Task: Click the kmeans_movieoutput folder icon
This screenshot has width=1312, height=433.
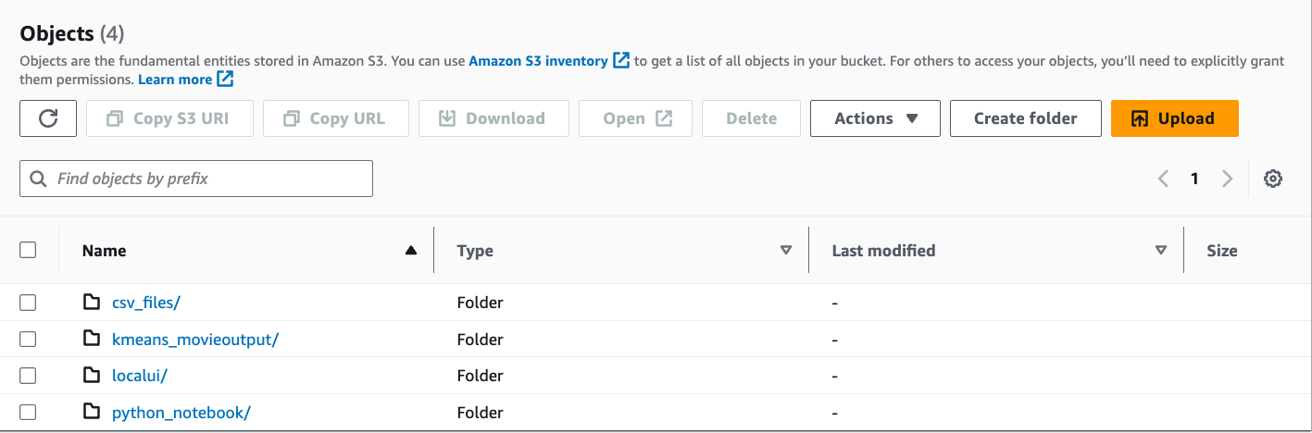Action: pyautogui.click(x=91, y=339)
